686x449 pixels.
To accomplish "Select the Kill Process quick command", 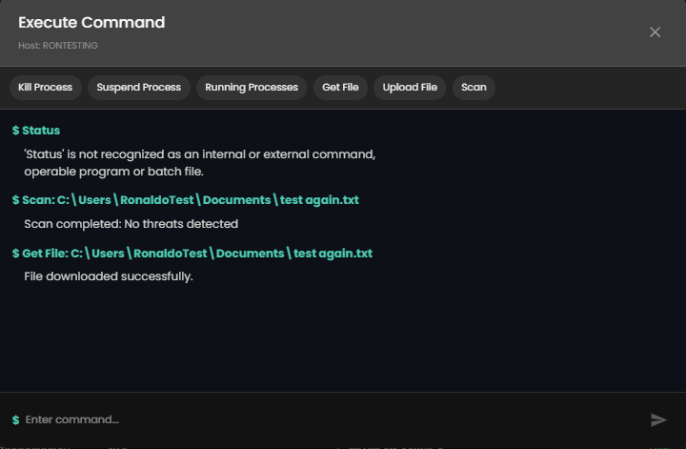I will [46, 88].
